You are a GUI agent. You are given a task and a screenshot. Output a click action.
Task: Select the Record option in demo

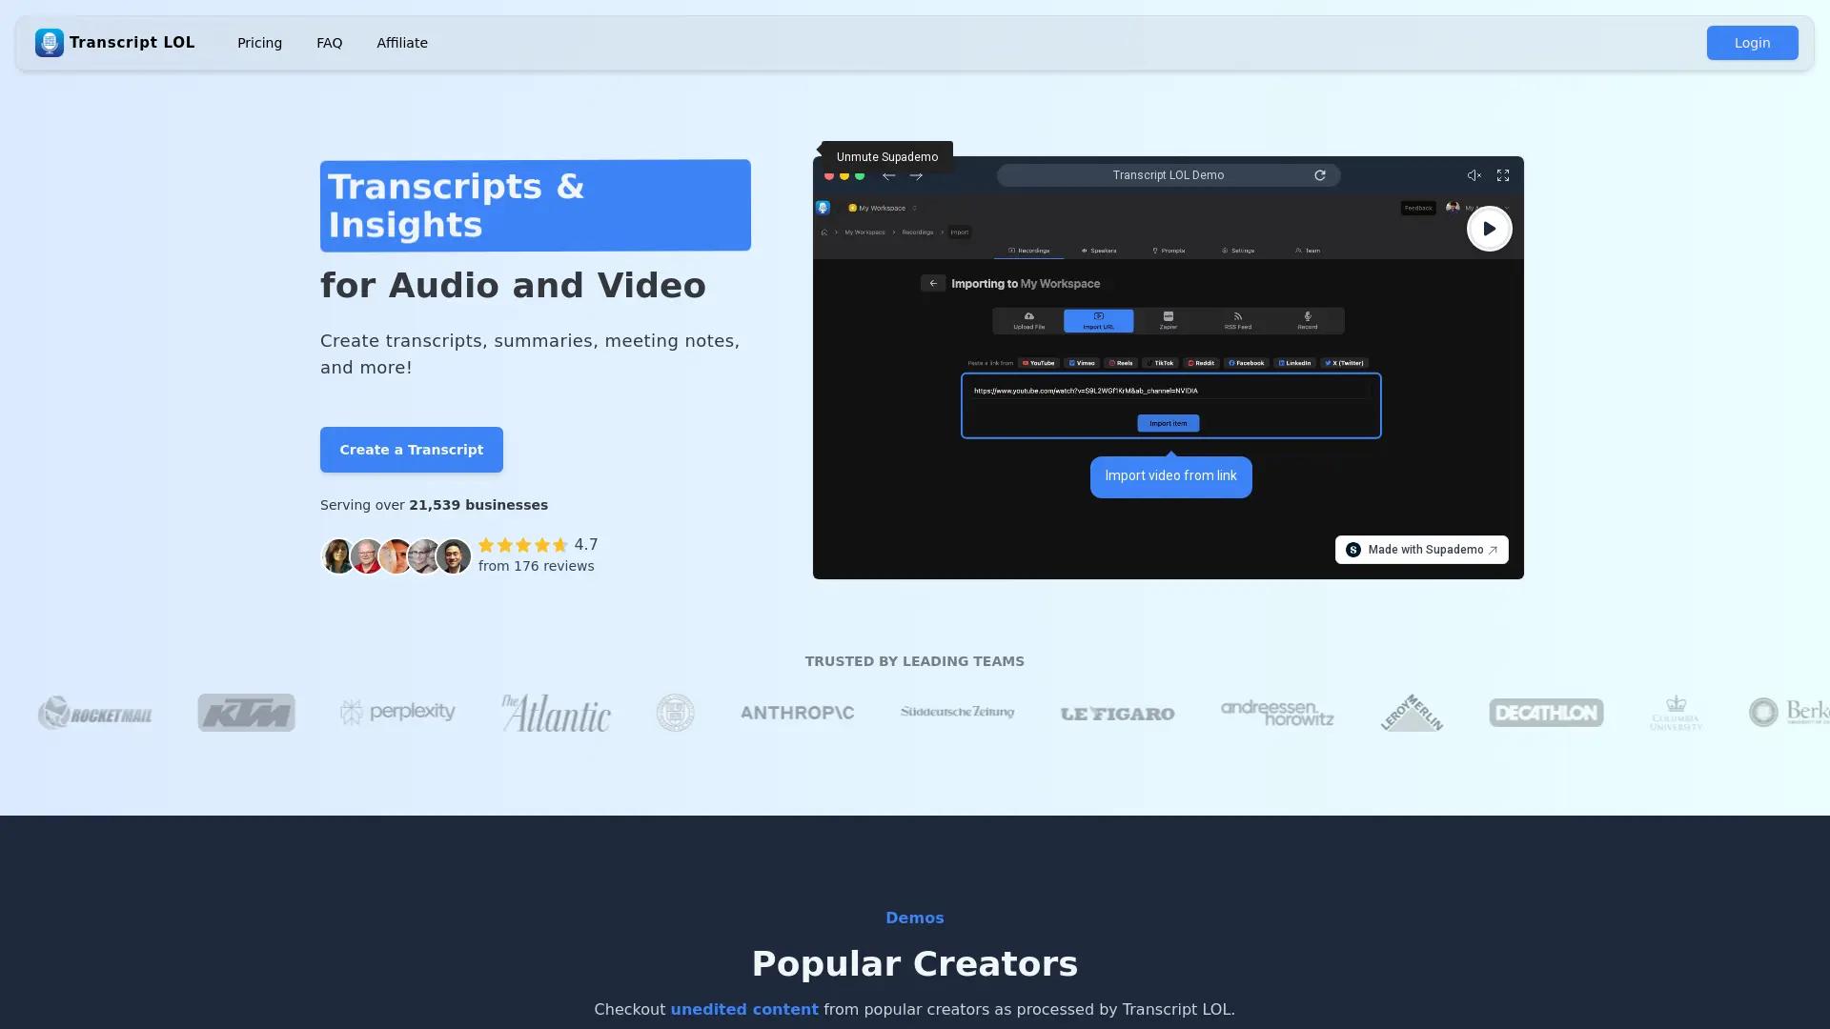coord(1307,321)
